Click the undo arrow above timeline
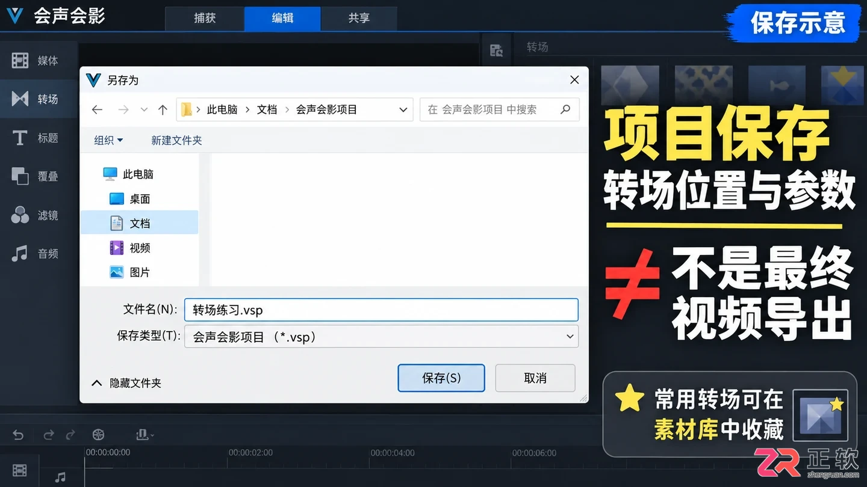The image size is (867, 487). (x=18, y=435)
